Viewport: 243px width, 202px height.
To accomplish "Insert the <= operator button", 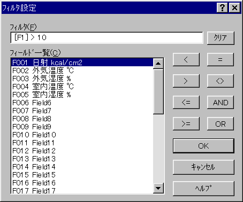I will (x=186, y=103).
